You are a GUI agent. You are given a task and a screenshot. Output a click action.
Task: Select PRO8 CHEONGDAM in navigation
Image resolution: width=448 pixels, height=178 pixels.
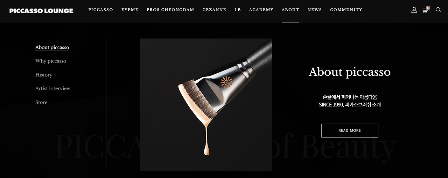(170, 10)
